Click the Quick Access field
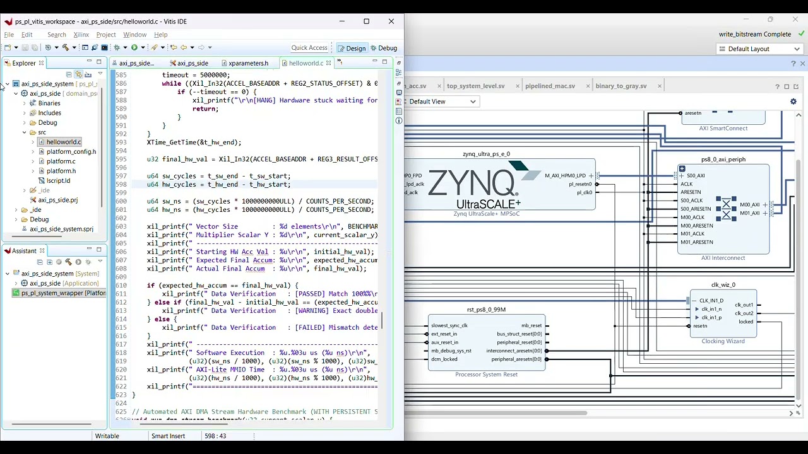Screen dimensions: 808x454 tap(309, 48)
